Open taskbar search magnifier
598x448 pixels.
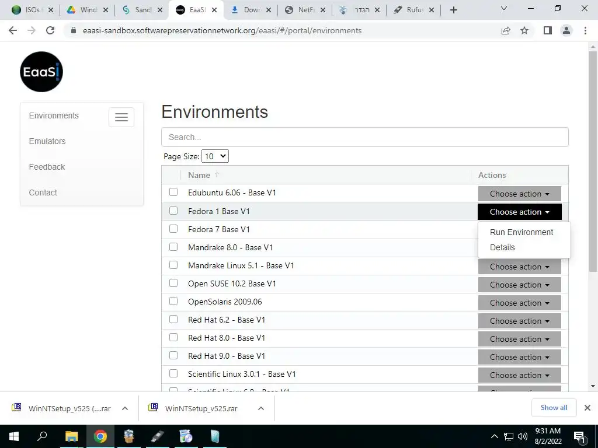42,436
